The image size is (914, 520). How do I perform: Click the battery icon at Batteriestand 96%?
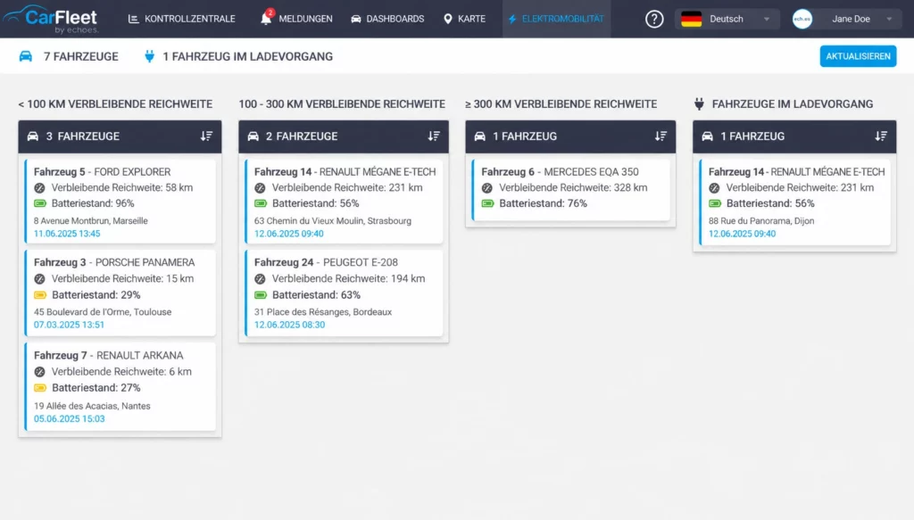click(40, 203)
